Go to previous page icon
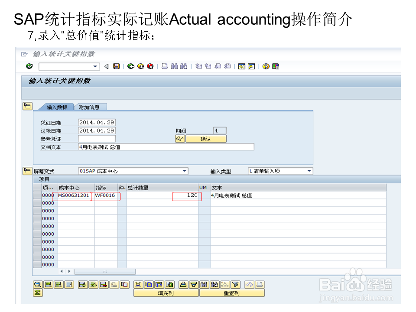 (208, 66)
